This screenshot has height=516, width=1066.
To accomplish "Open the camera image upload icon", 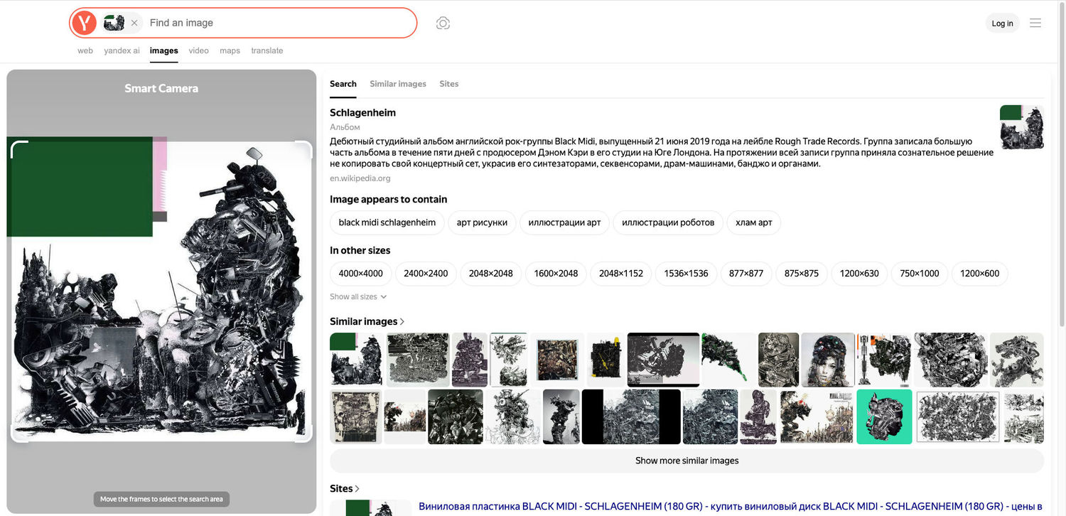I will click(443, 23).
